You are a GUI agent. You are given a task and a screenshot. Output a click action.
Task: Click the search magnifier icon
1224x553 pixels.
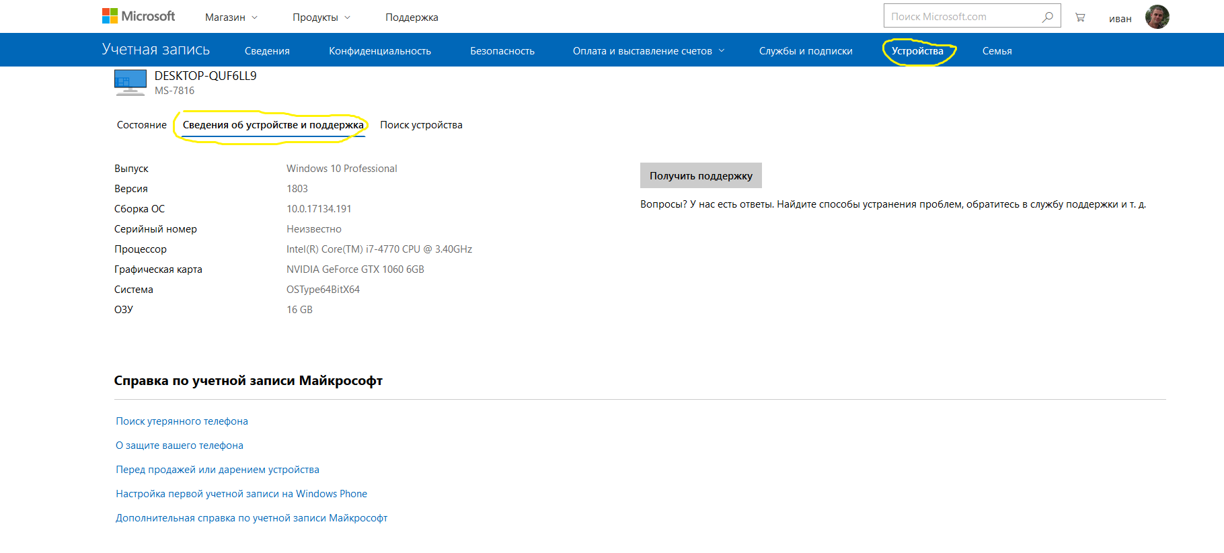tap(1048, 17)
